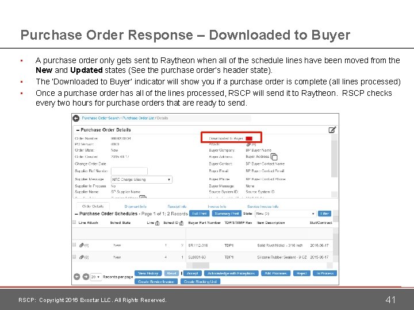This screenshot has height=310, width=414.
Task: Click the Create Service Invoice button
Action: (x=156, y=281)
